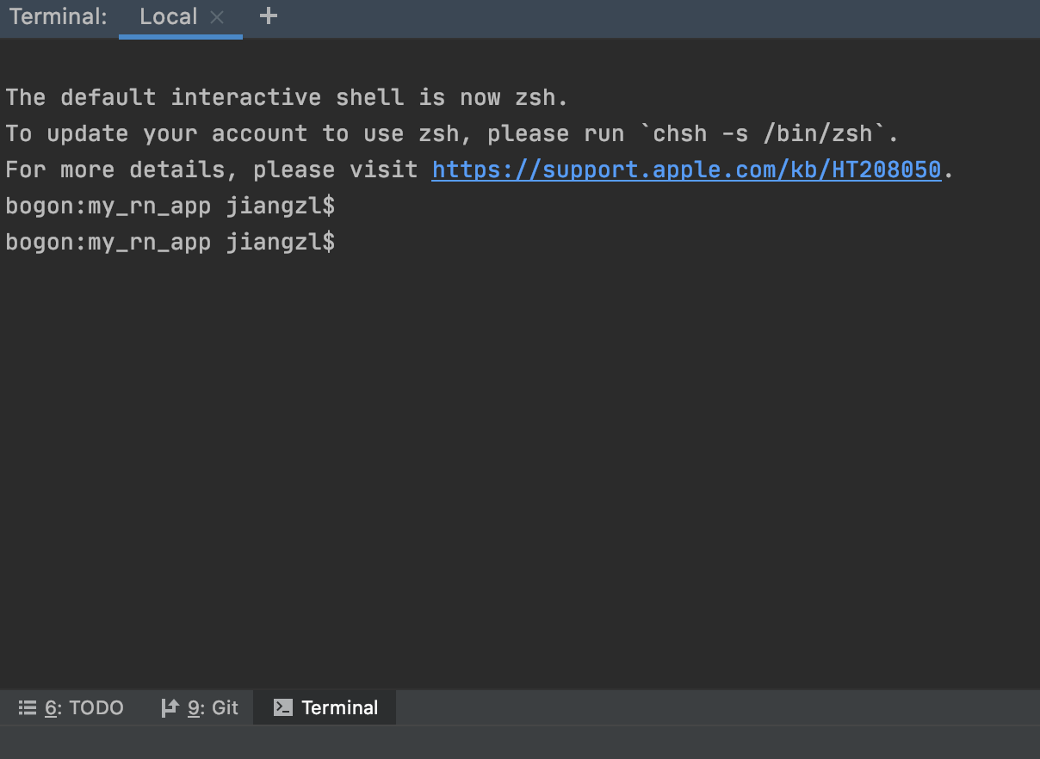Place cursor after the last jiangzl$ prompt
The height and width of the screenshot is (759, 1040).
pyautogui.click(x=341, y=243)
